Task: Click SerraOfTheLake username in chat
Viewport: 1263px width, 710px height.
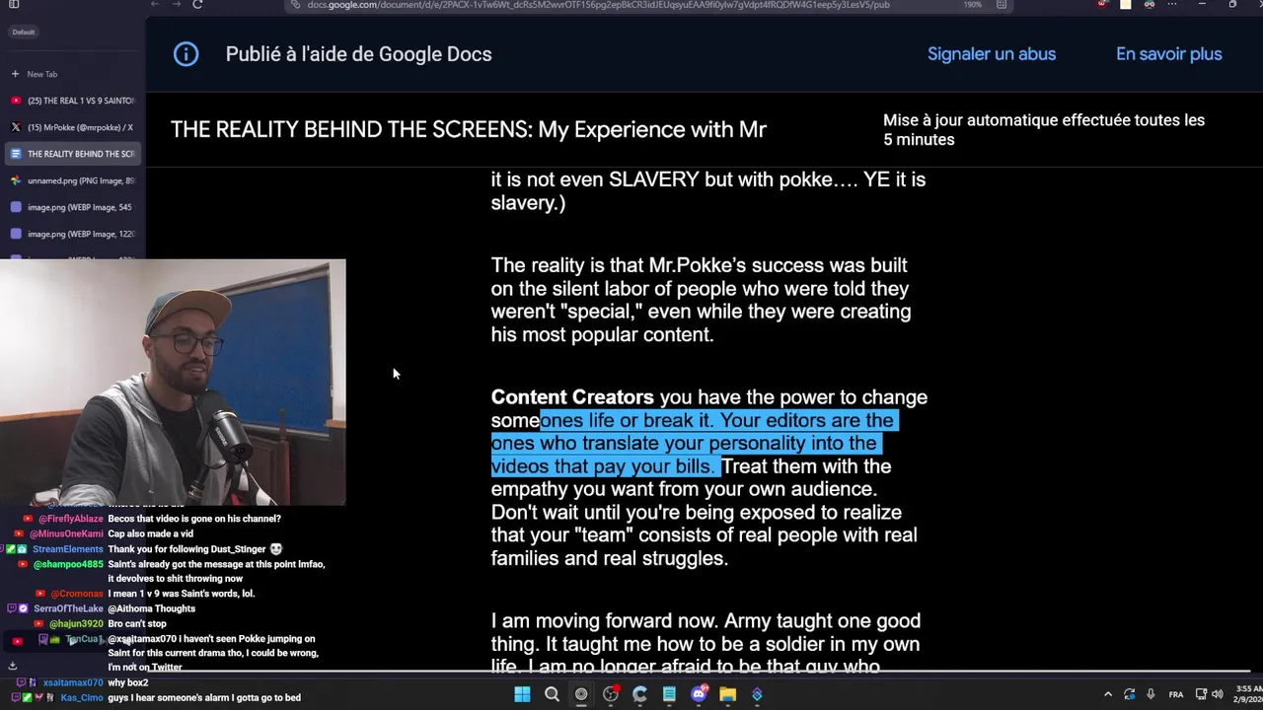Action: (68, 609)
